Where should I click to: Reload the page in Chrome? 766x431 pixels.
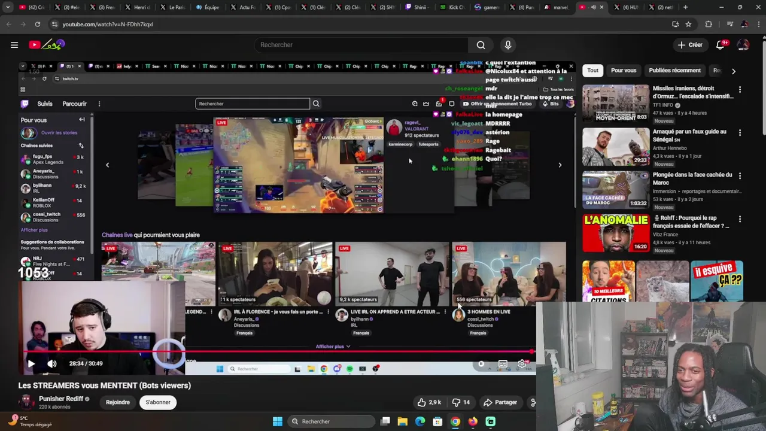click(37, 24)
